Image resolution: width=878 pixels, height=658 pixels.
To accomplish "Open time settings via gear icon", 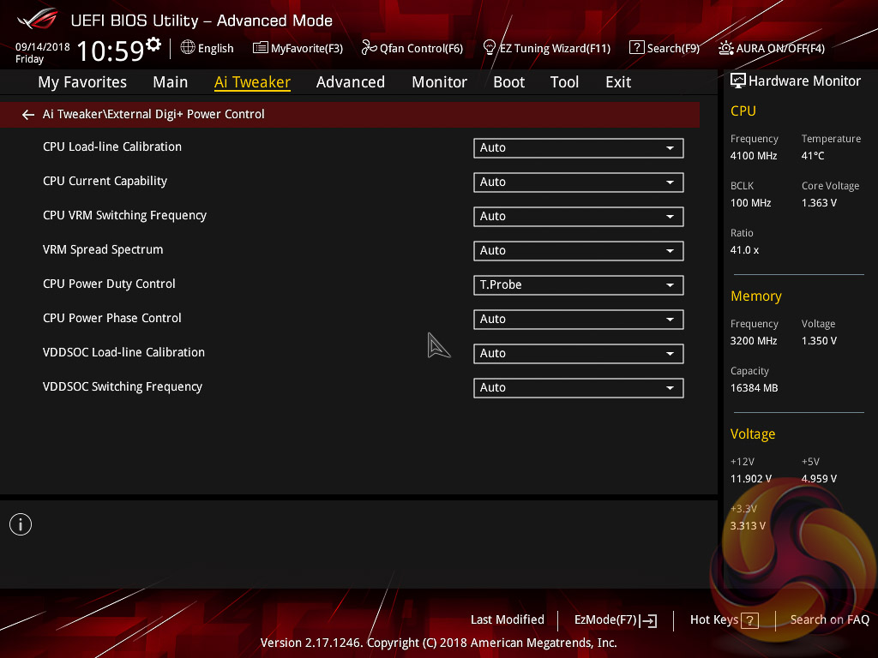I will (x=153, y=45).
